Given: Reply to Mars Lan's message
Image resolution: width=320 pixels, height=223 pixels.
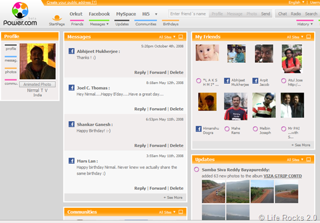Looking at the screenshot, I should 140,188.
